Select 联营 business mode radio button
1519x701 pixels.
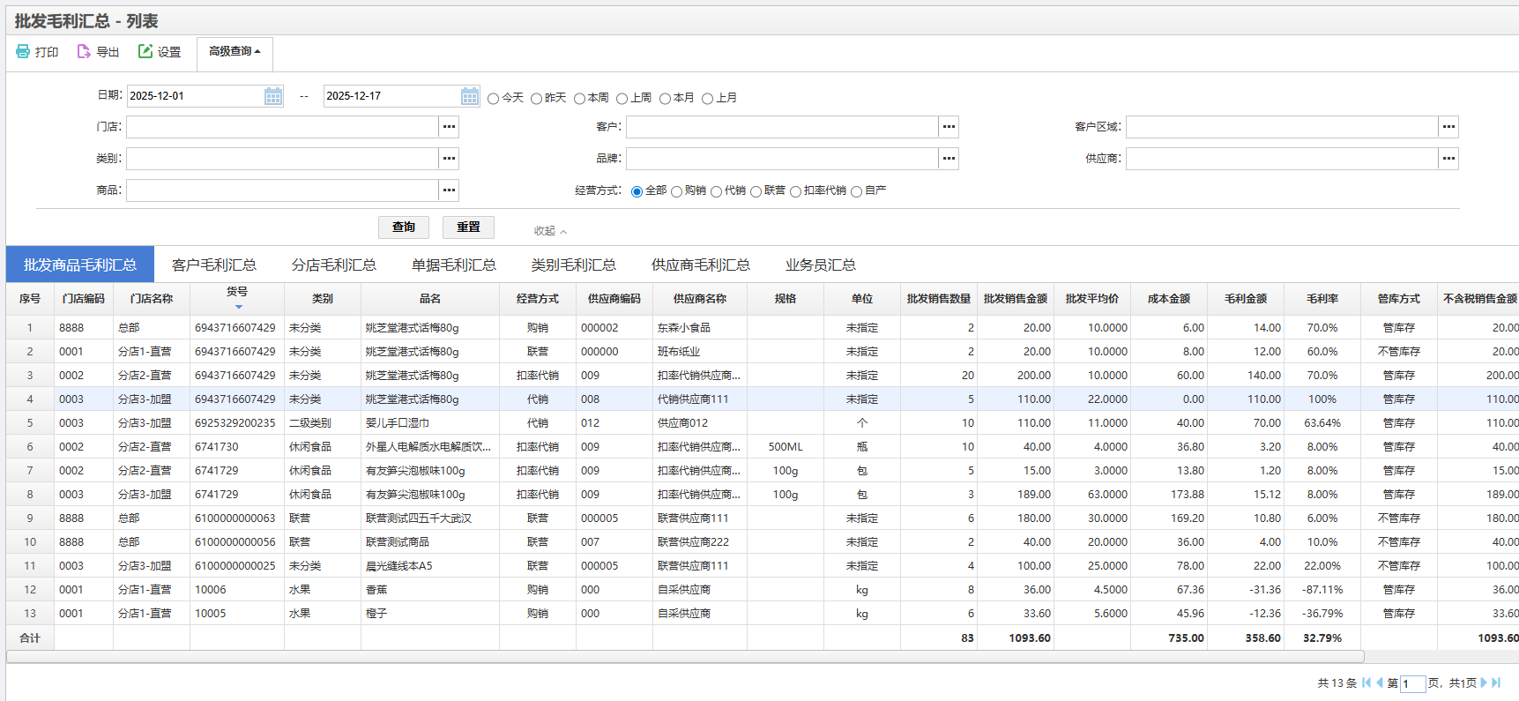[756, 192]
